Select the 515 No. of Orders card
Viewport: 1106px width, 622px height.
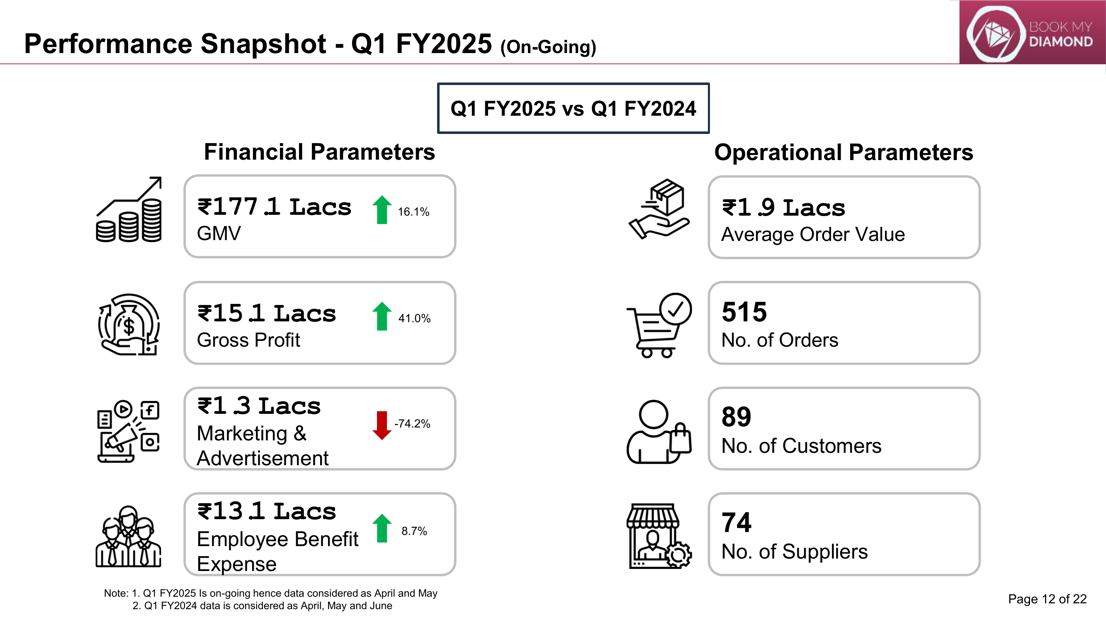844,323
